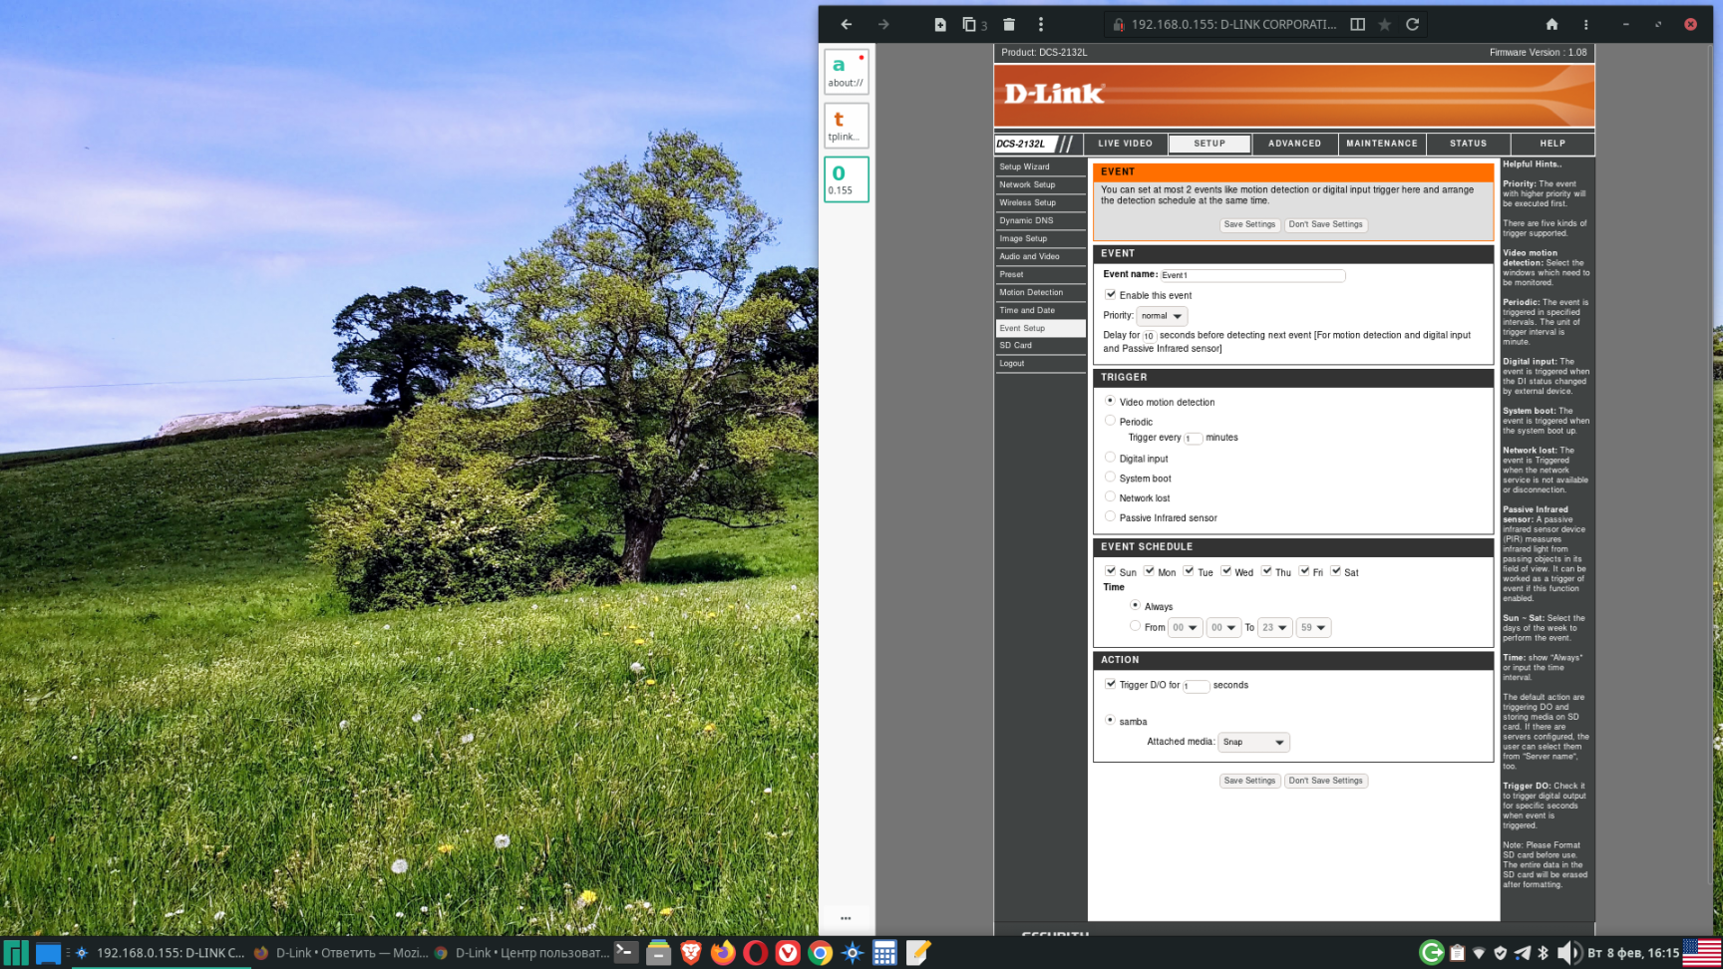Viewport: 1723px width, 969px height.
Task: Open the From hour dropdown
Action: click(1185, 628)
